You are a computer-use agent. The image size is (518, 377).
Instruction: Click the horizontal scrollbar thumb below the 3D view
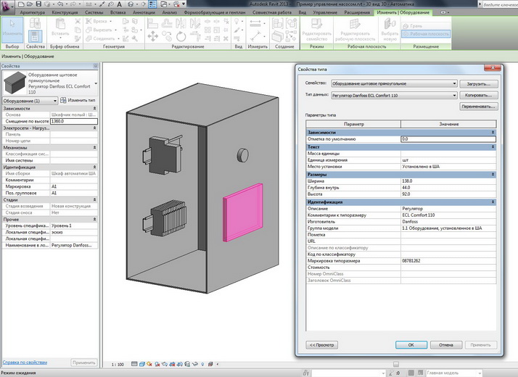pos(396,364)
